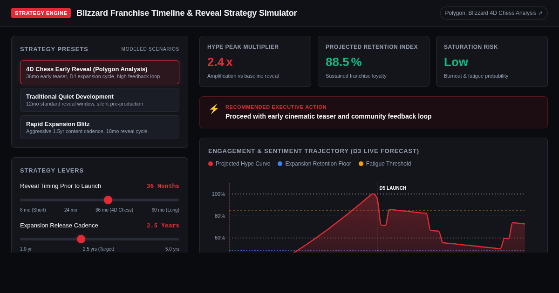Click the MODELED SCENARIOS label
The width and height of the screenshot is (559, 293).
coord(150,49)
